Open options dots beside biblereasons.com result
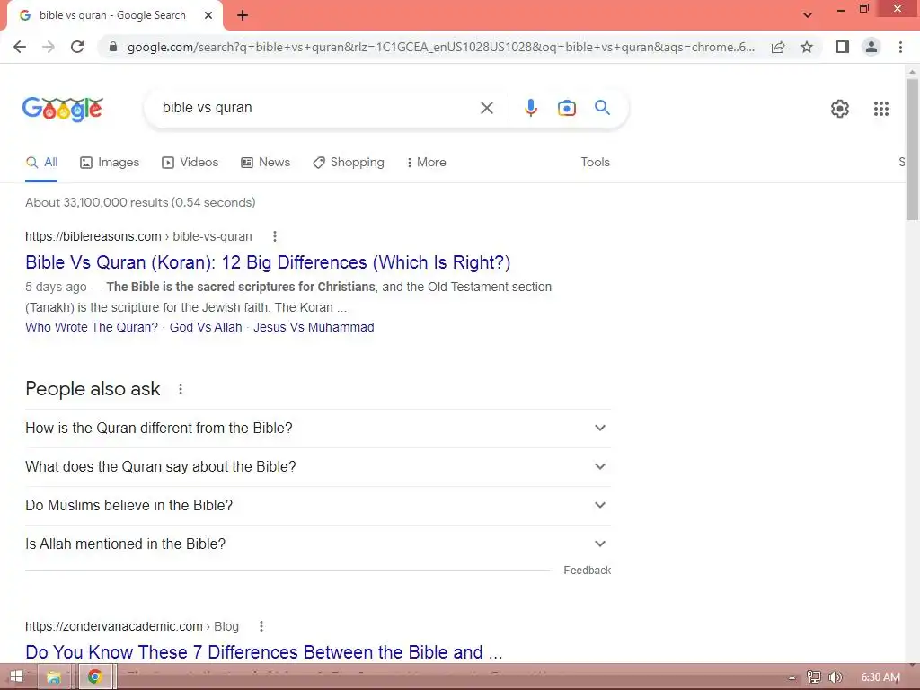This screenshot has height=690, width=920. click(275, 236)
